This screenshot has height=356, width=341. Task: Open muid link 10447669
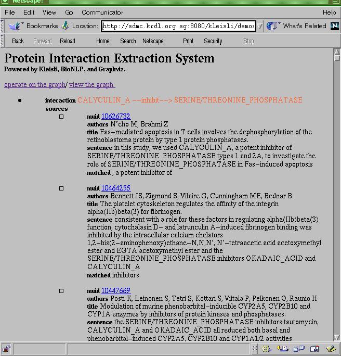tap(116, 290)
